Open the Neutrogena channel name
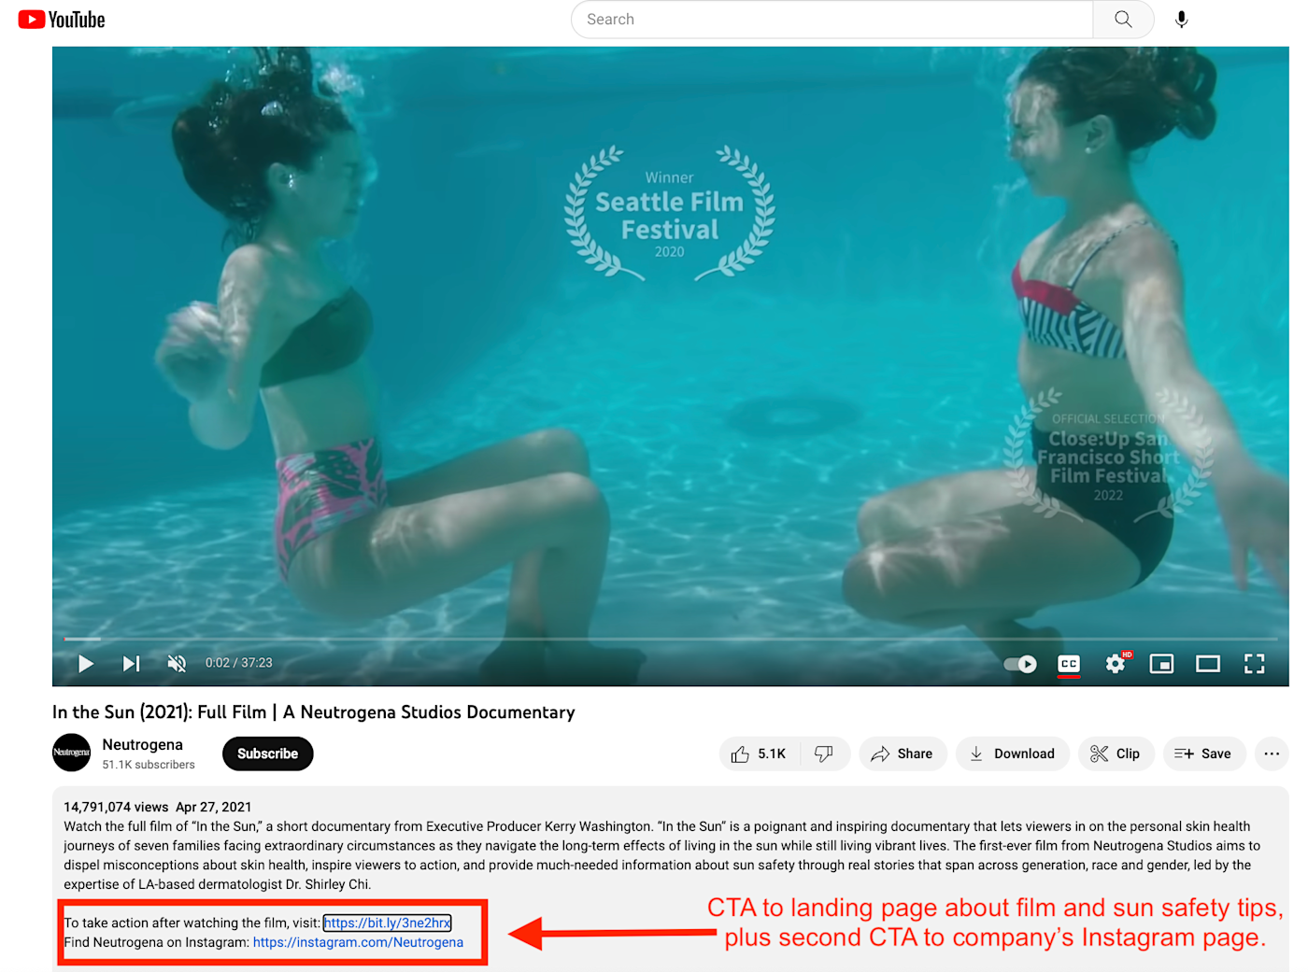The image size is (1308, 972). tap(143, 744)
